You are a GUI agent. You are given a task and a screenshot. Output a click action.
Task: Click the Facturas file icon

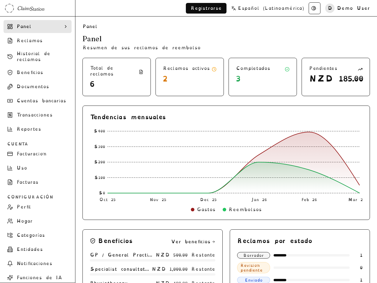click(x=10, y=182)
